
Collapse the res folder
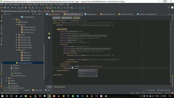[14, 19]
